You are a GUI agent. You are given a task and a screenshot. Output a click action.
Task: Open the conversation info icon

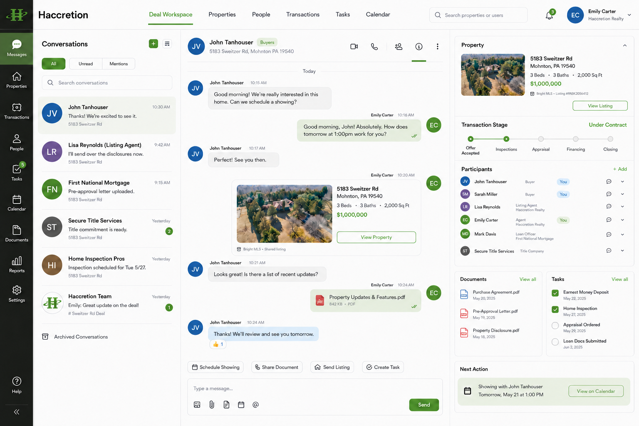click(419, 47)
